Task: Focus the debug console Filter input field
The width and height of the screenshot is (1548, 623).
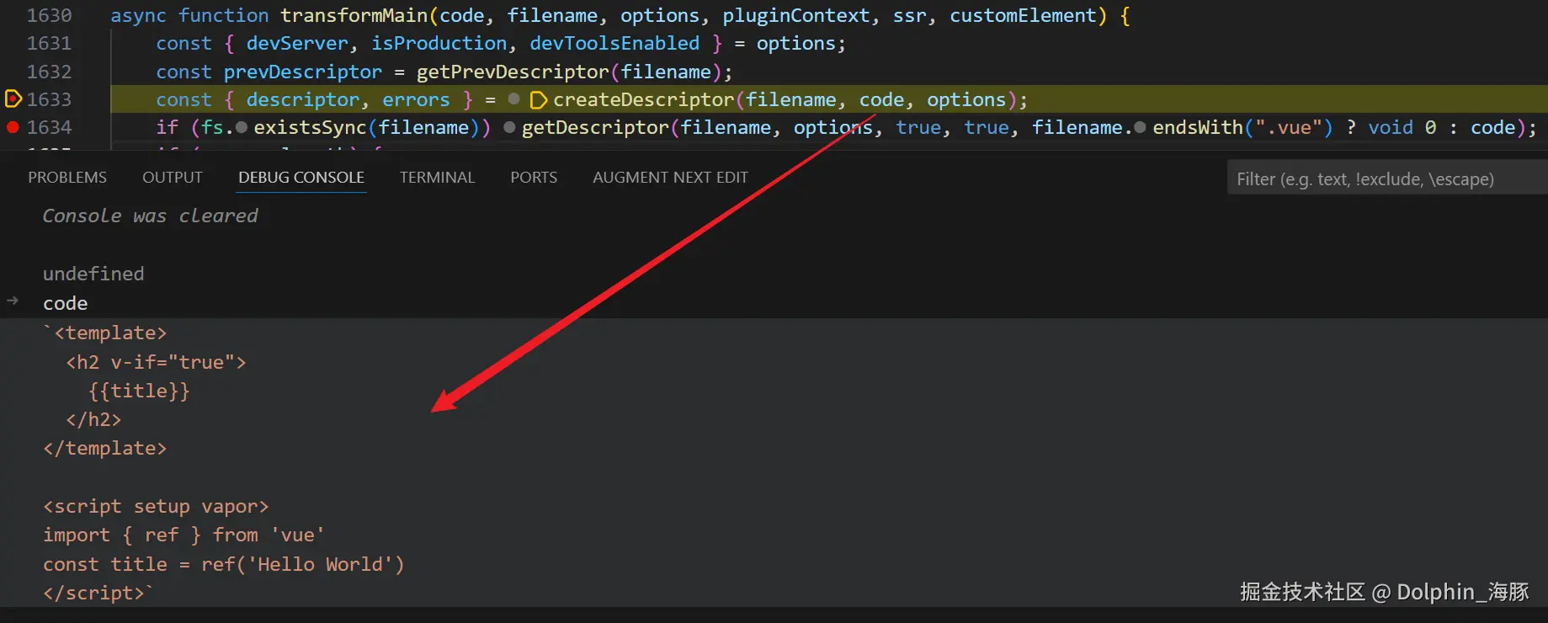Action: point(1387,178)
